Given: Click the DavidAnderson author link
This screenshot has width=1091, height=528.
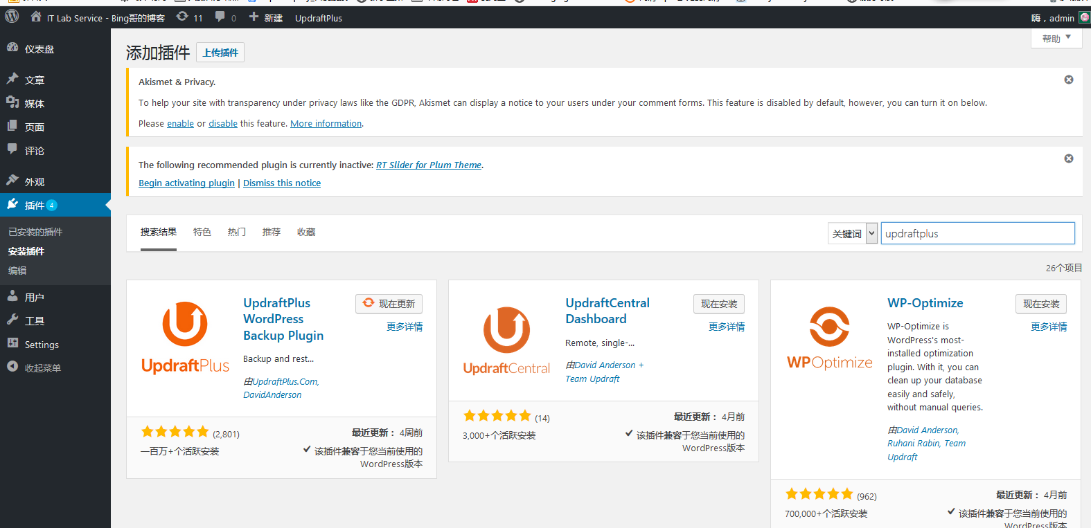Looking at the screenshot, I should click(x=272, y=395).
